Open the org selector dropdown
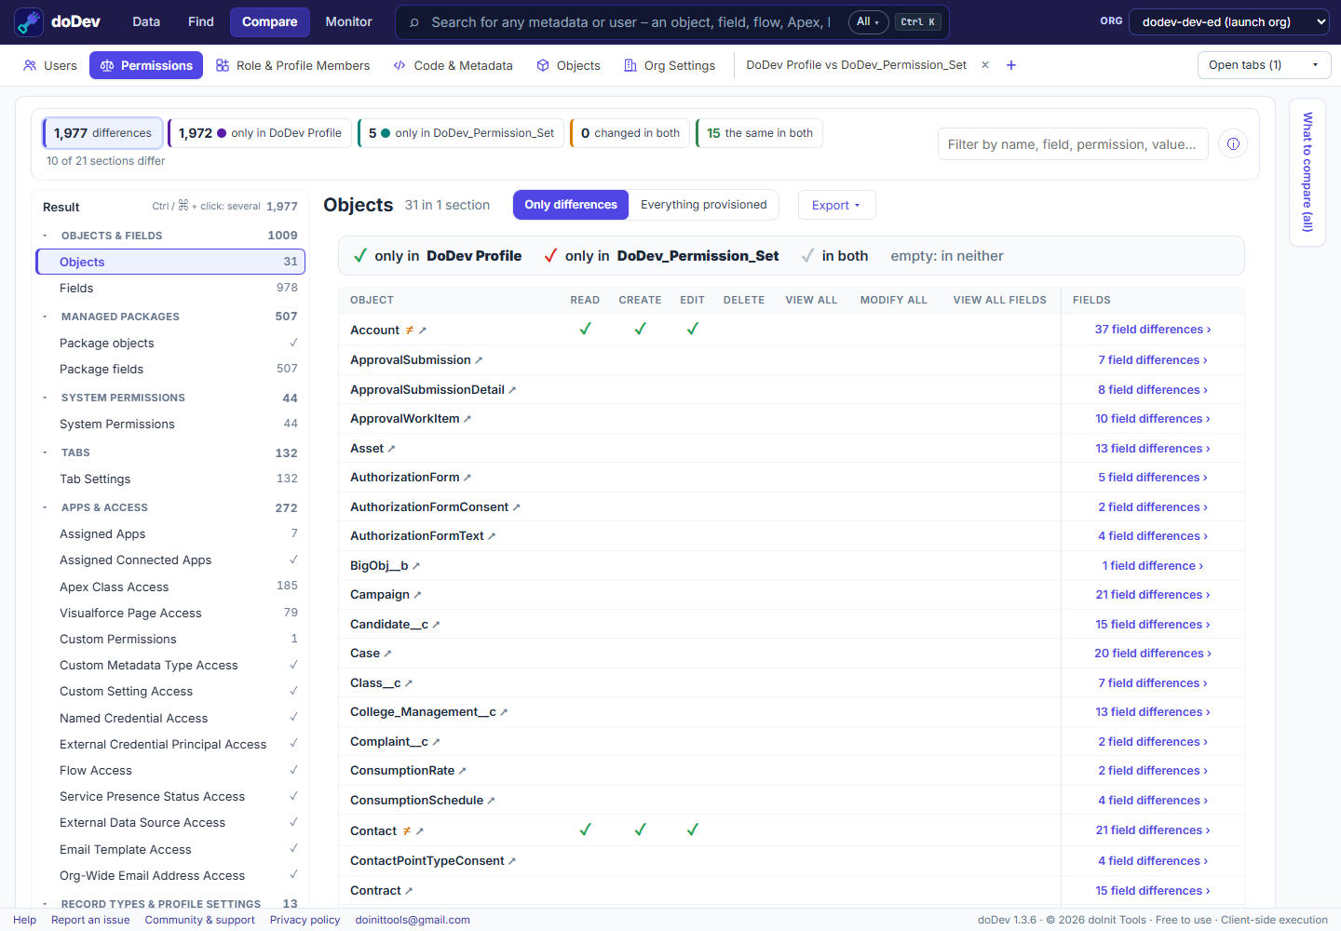The height and width of the screenshot is (931, 1341). coord(1229,21)
